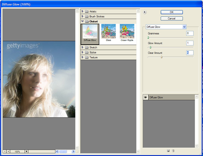
Task: Click the new effect layer icon
Action: click(x=168, y=151)
